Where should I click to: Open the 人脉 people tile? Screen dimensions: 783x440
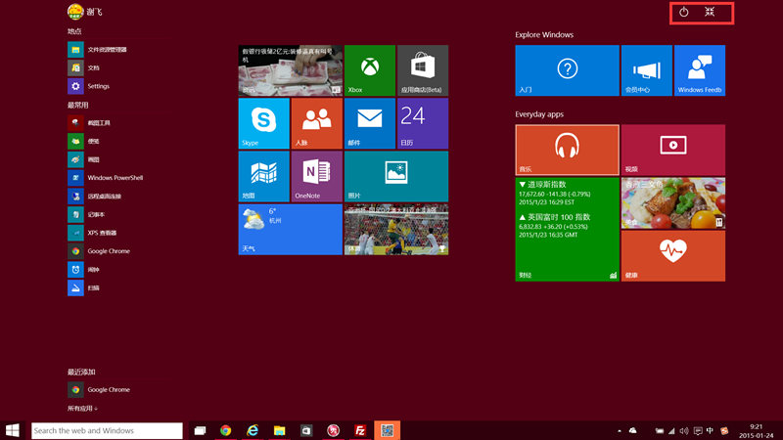316,123
